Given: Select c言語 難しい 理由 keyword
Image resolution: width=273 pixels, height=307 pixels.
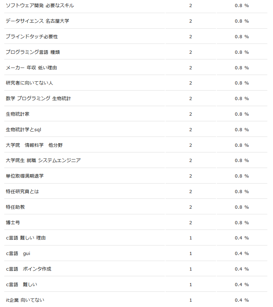Looking at the screenshot, I should [x=25, y=238].
